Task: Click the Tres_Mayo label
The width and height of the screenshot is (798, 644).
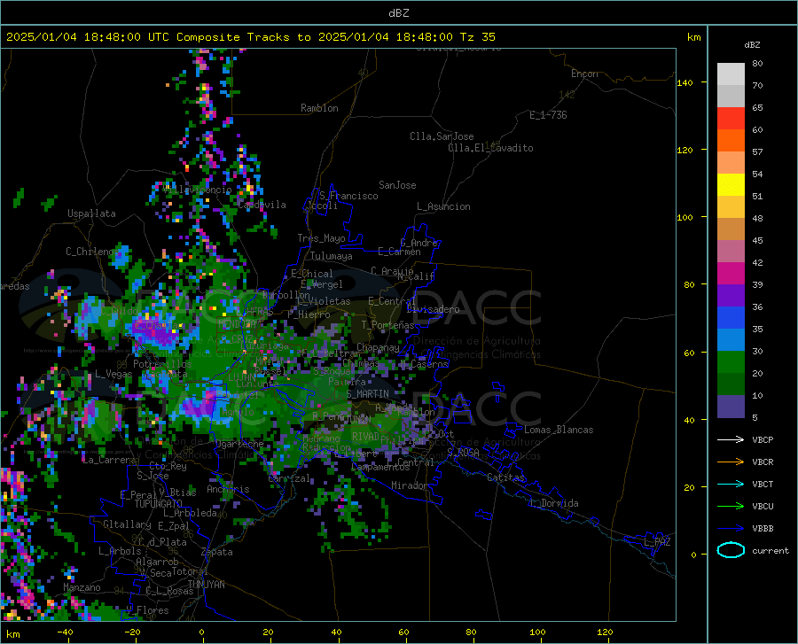Action: click(321, 238)
